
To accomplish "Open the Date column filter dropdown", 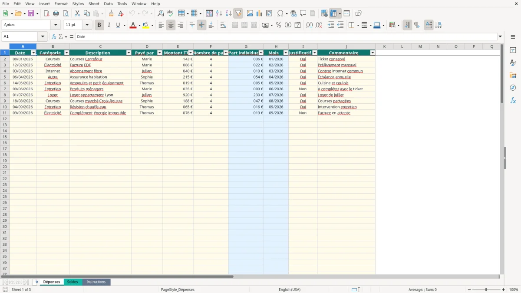I will [x=33, y=53].
